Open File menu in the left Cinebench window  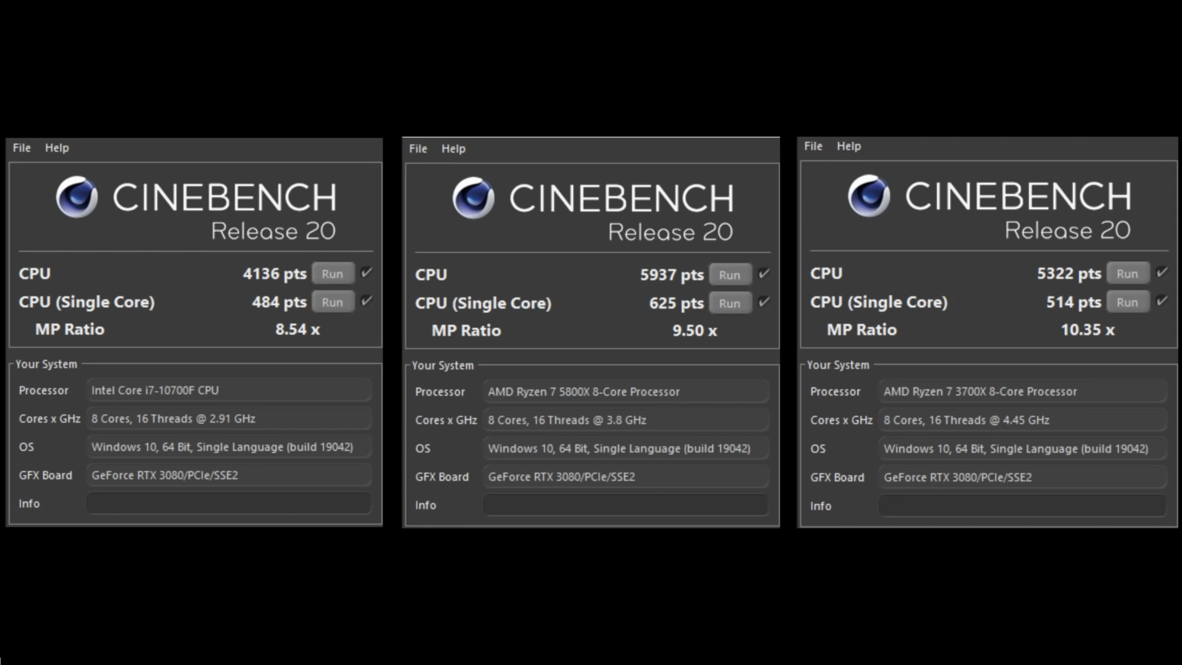(x=22, y=148)
